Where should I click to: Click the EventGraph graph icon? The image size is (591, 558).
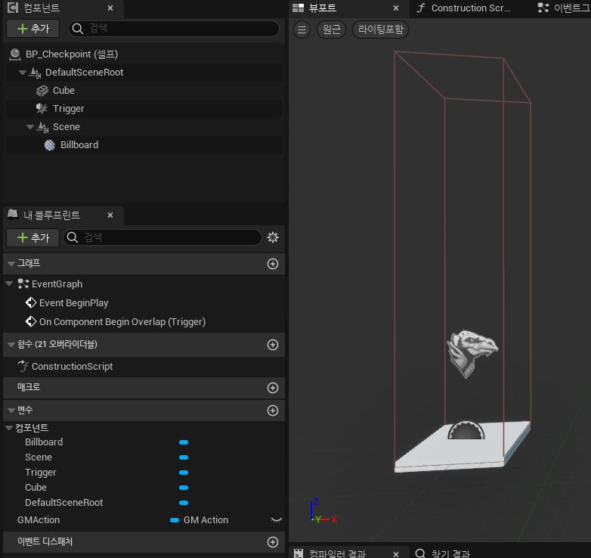(23, 284)
